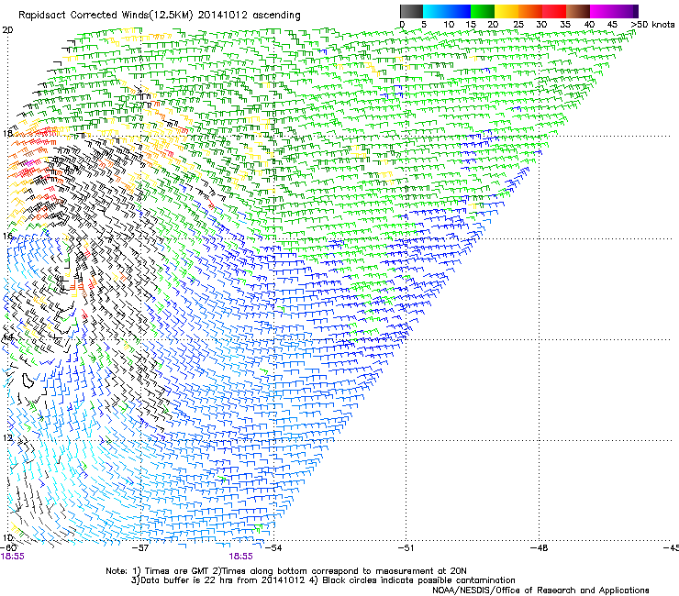Click the longitude label '-54' on bottom axis

click(x=273, y=548)
